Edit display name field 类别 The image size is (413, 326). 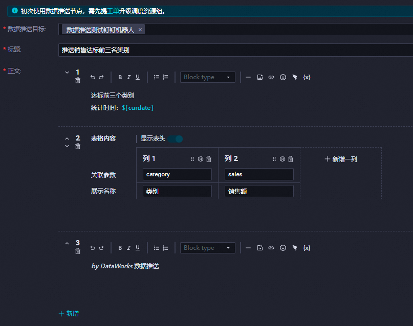click(177, 191)
